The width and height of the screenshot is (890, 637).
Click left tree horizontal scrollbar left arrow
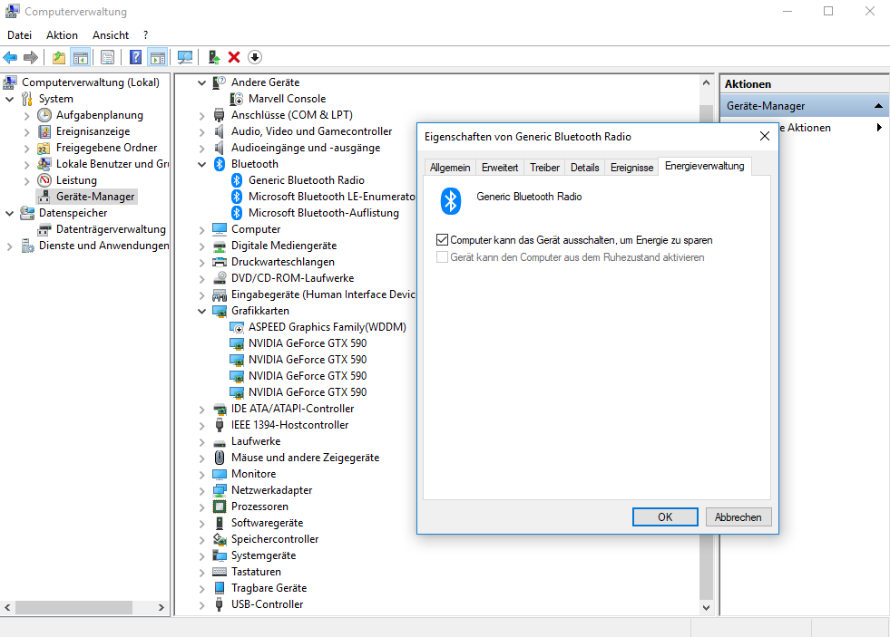pyautogui.click(x=7, y=607)
